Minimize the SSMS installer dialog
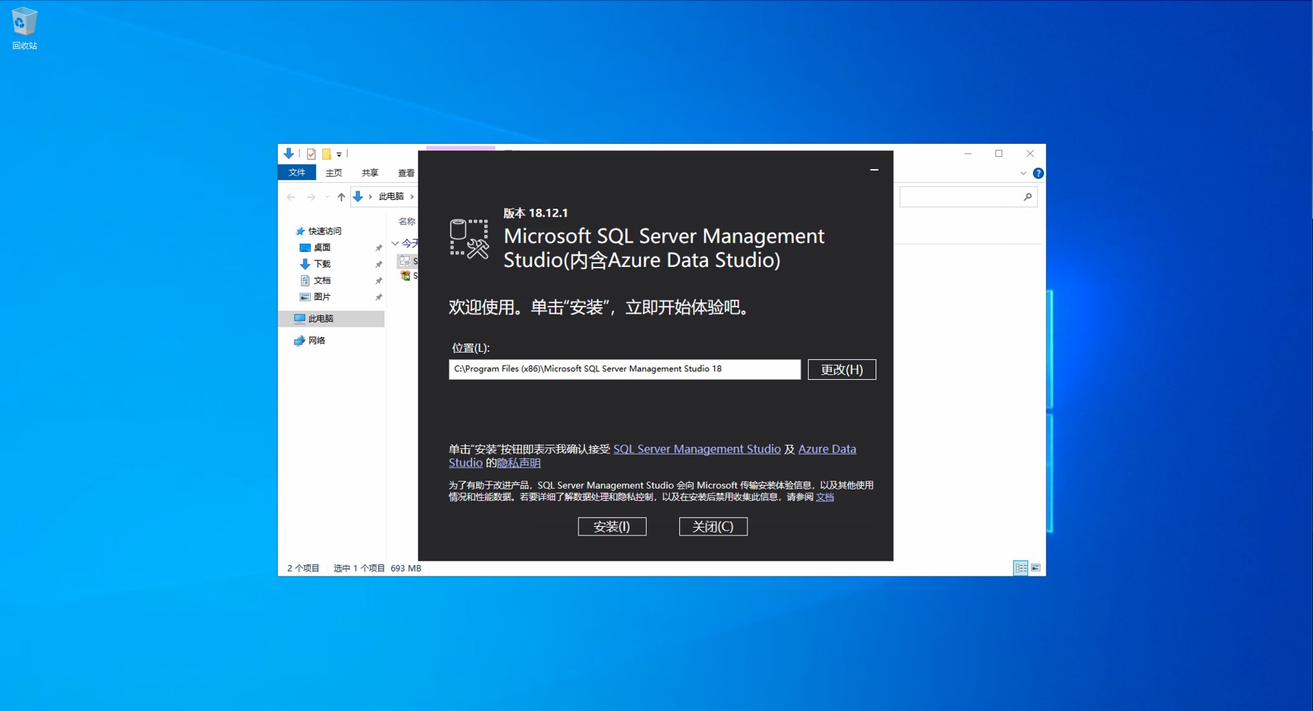The width and height of the screenshot is (1313, 711). point(874,170)
